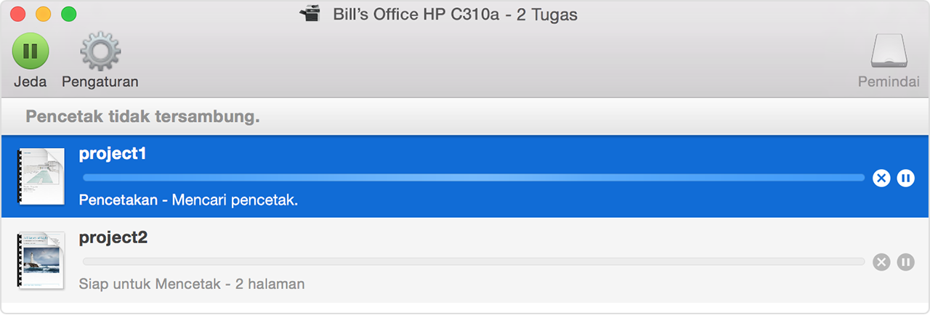
Task: Click 'Siap untuk Mencetak - 2 halaman' status
Action: (191, 284)
